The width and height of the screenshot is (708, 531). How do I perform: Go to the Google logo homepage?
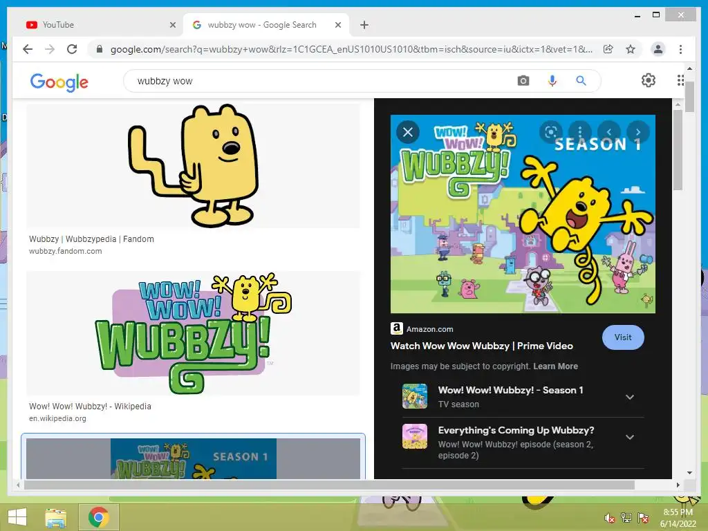59,82
